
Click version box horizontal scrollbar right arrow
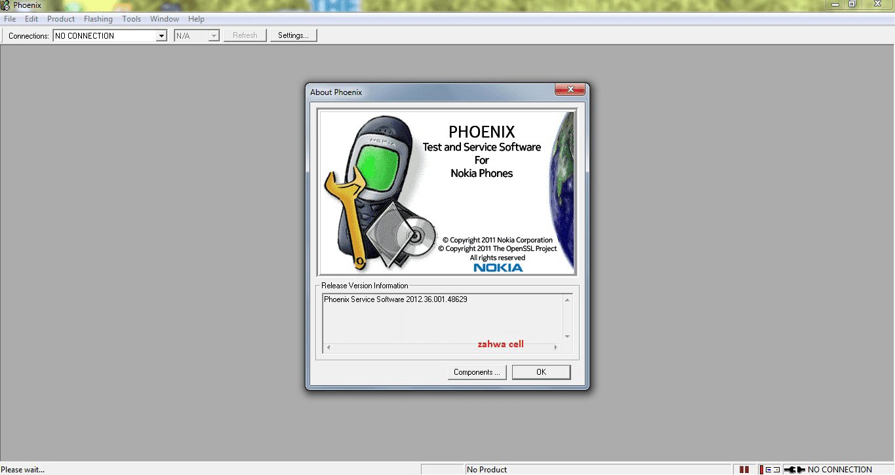click(556, 347)
